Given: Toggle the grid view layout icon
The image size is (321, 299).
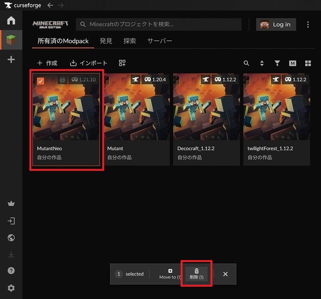Looking at the screenshot, I should (308, 63).
